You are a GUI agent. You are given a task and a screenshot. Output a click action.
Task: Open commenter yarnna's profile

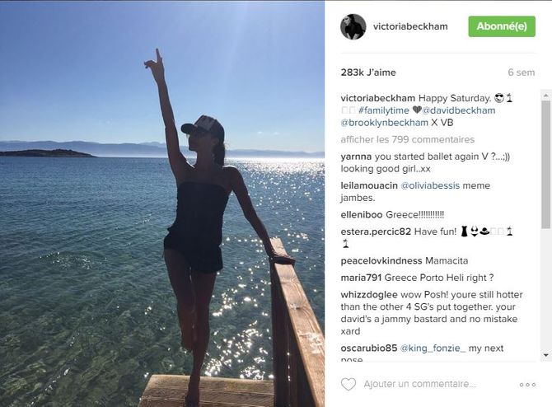tap(356, 157)
